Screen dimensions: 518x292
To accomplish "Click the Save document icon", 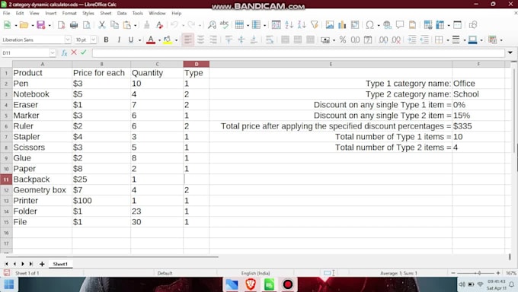I will pos(40,25).
